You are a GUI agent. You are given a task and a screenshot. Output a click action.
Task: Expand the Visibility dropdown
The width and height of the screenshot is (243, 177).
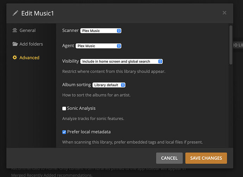point(122,61)
